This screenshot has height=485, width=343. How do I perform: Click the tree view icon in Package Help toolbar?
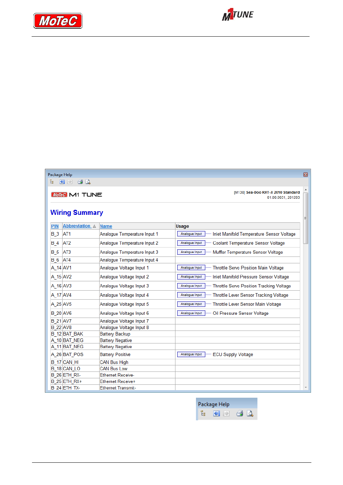[x=52, y=182]
